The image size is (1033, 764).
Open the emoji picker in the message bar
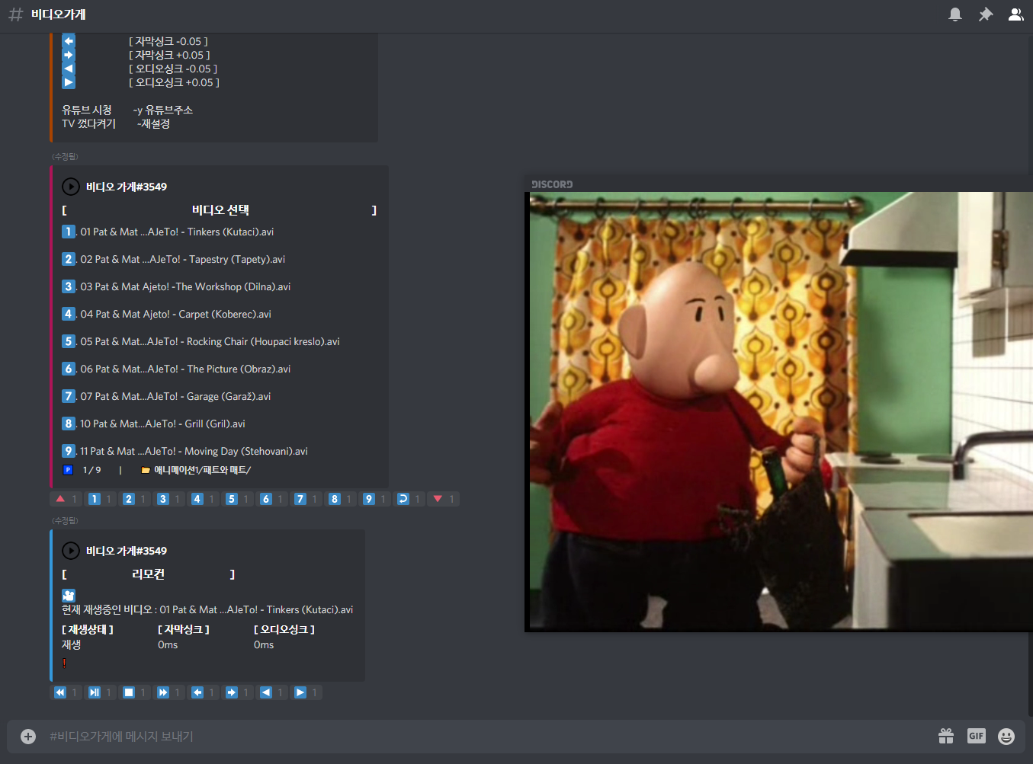pyautogui.click(x=1006, y=736)
